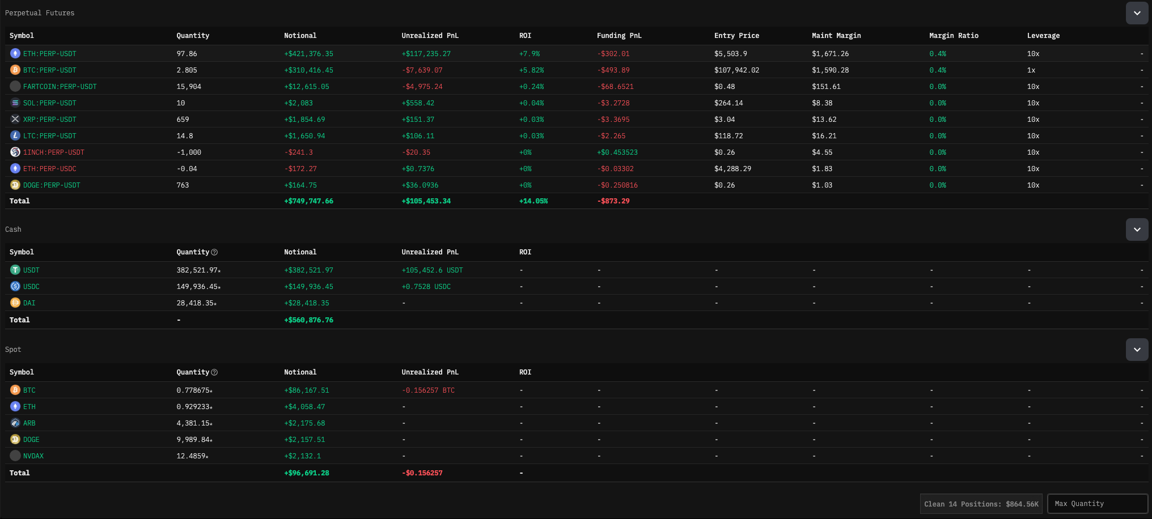Click the Litecoin icon beside LTC:PERP-USDT
This screenshot has width=1152, height=519.
point(15,135)
